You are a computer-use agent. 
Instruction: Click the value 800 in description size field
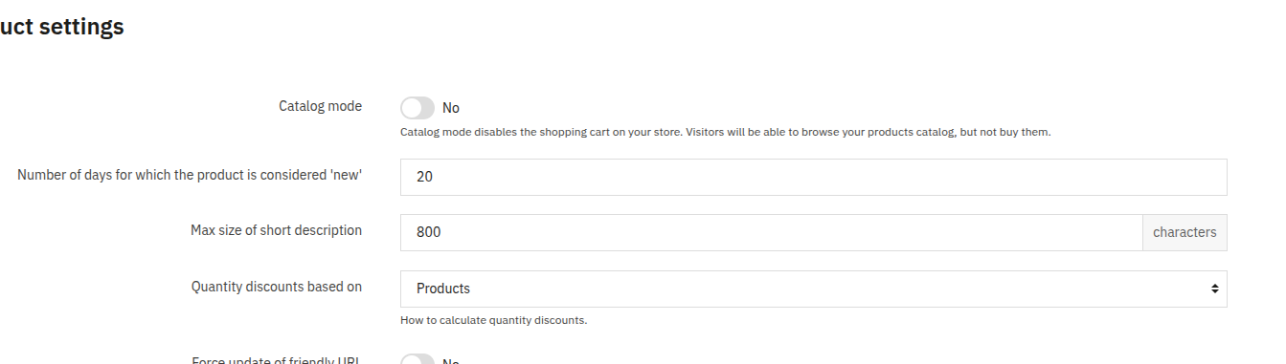429,232
